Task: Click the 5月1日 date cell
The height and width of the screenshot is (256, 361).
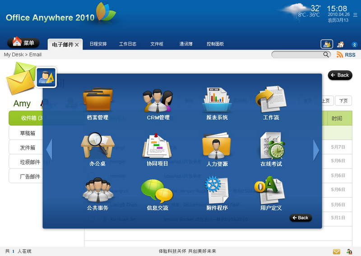Action: point(338,218)
